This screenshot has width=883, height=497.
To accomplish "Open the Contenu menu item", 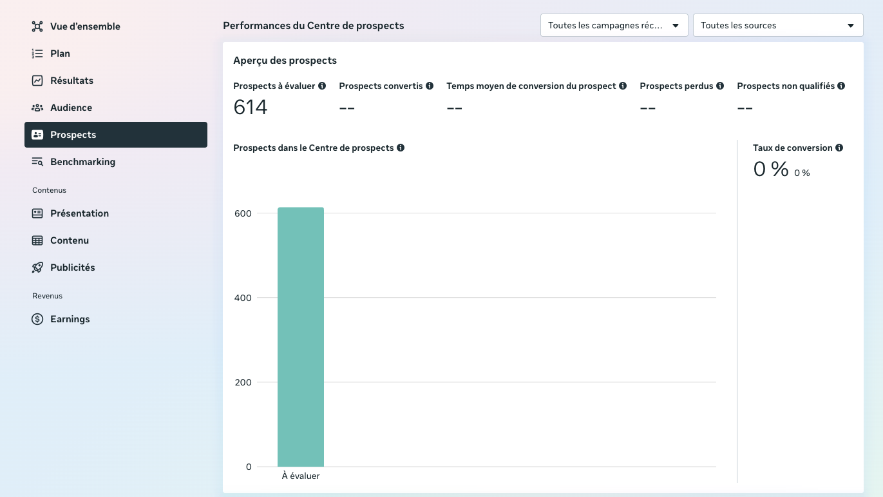I will click(116, 240).
